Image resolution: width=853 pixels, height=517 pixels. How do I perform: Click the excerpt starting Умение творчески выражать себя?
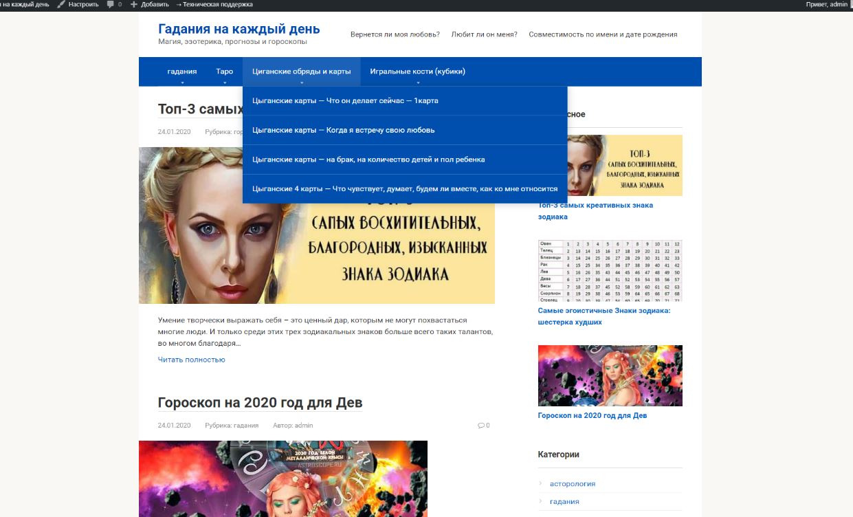pos(325,331)
